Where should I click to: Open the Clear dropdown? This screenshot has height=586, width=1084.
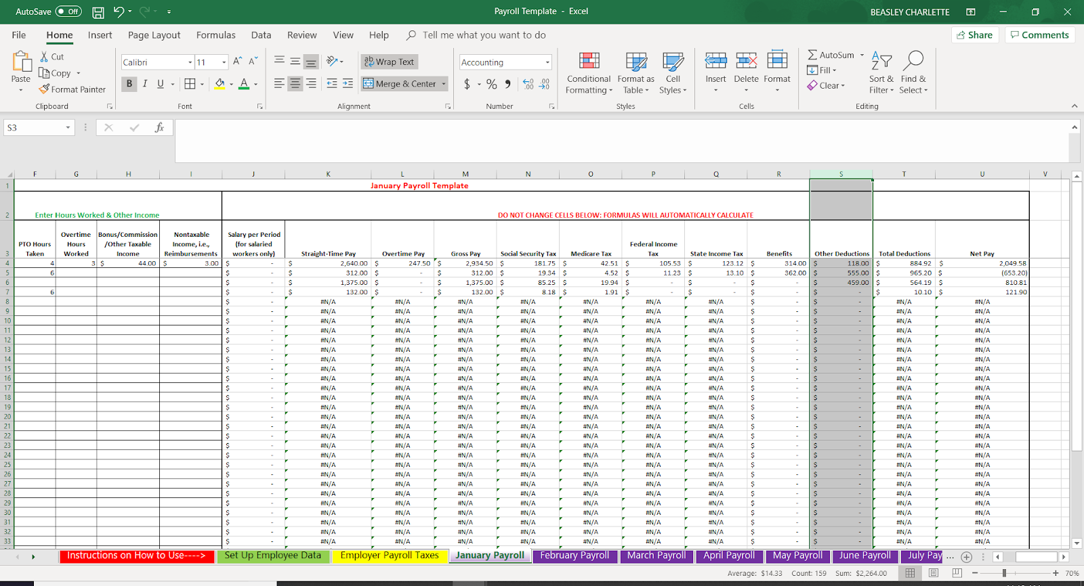826,85
